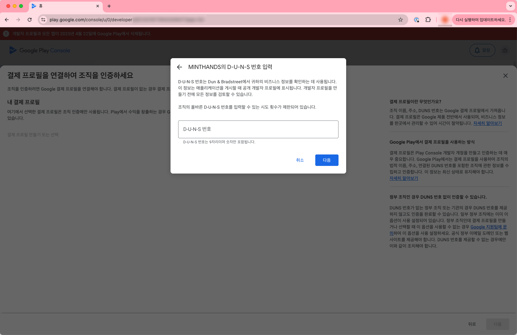Open the Google 지원팀에 문의 link

[489, 227]
